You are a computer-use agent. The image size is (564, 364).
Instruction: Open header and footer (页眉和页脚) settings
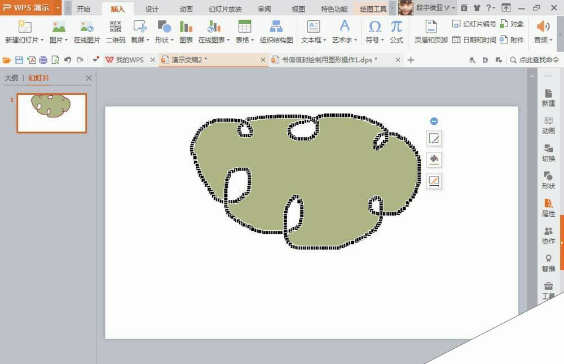point(431,31)
